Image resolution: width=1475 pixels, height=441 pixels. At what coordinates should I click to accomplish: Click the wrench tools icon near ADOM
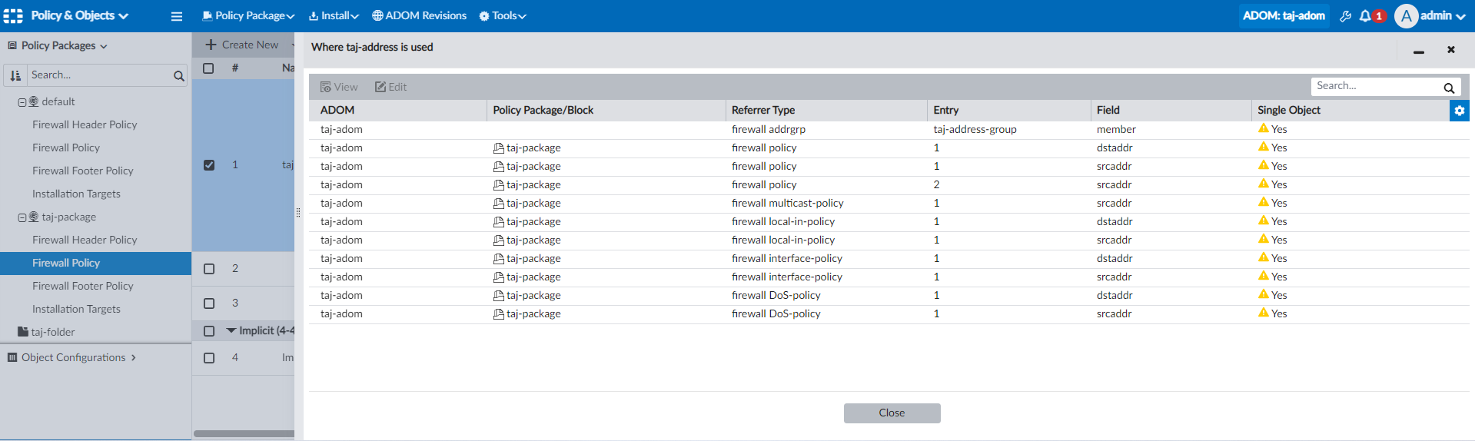1345,16
